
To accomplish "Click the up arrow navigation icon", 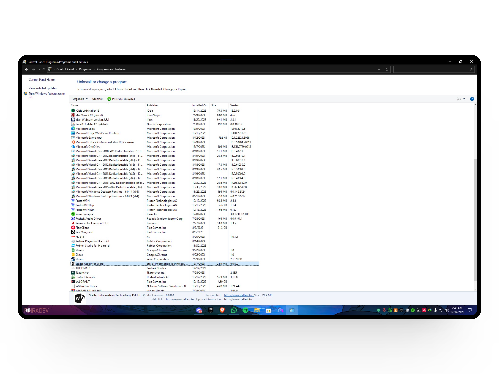I will 44,69.
